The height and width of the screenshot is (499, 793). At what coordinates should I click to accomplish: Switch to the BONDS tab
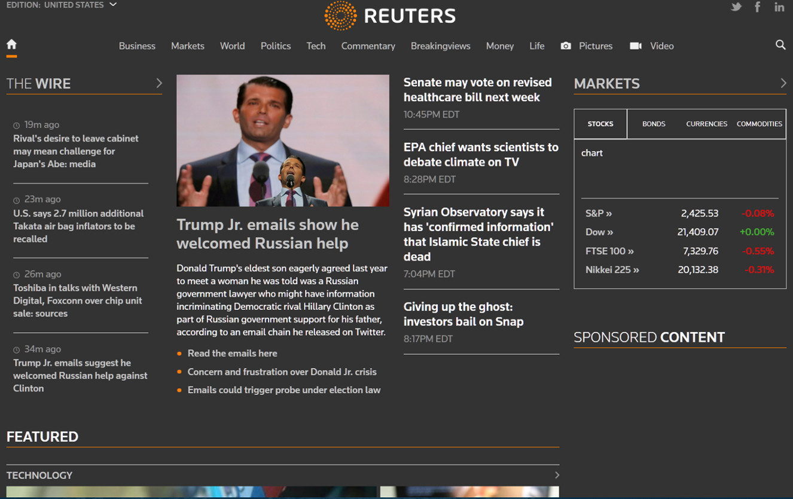(654, 124)
